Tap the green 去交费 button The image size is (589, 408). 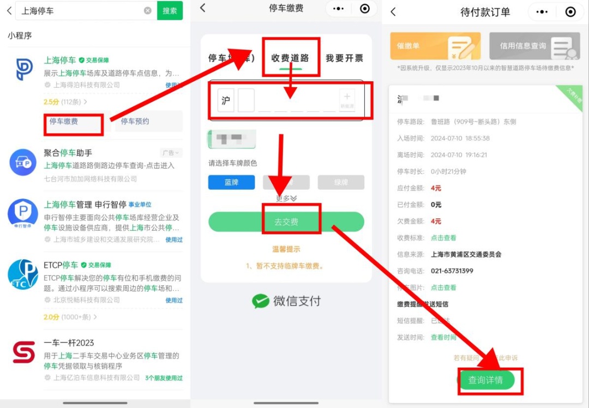[286, 221]
